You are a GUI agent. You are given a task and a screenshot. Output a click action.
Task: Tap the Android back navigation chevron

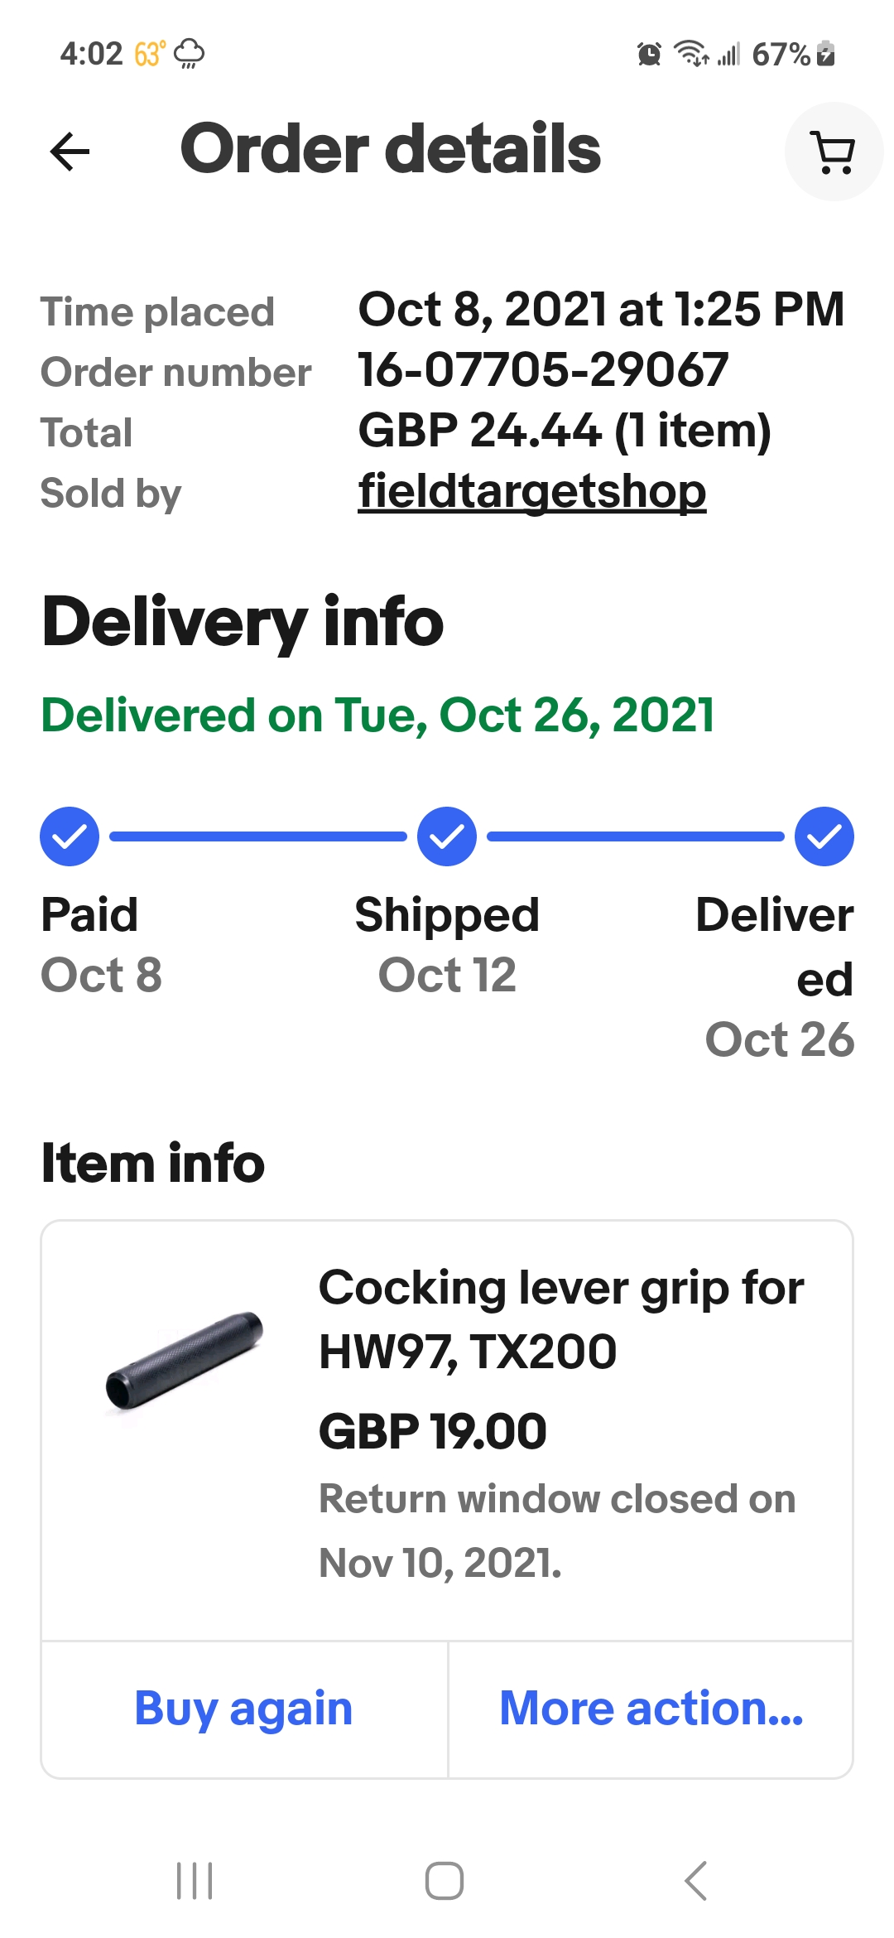pos(696,1881)
